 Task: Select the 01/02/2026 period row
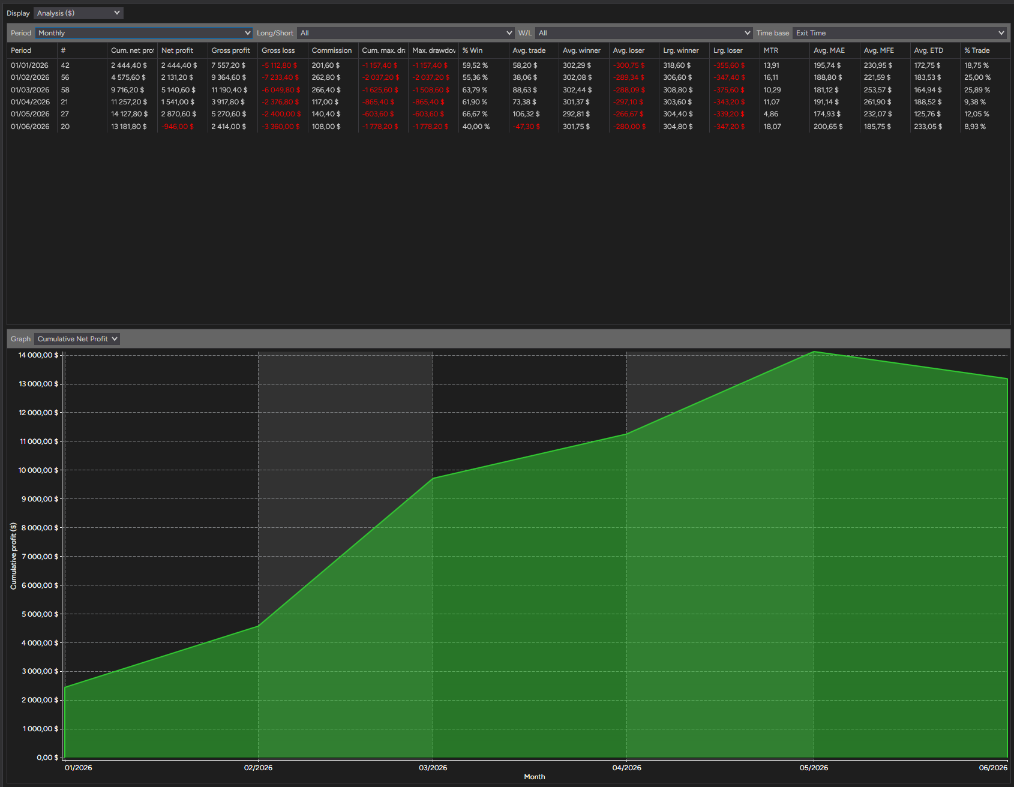tap(508, 77)
